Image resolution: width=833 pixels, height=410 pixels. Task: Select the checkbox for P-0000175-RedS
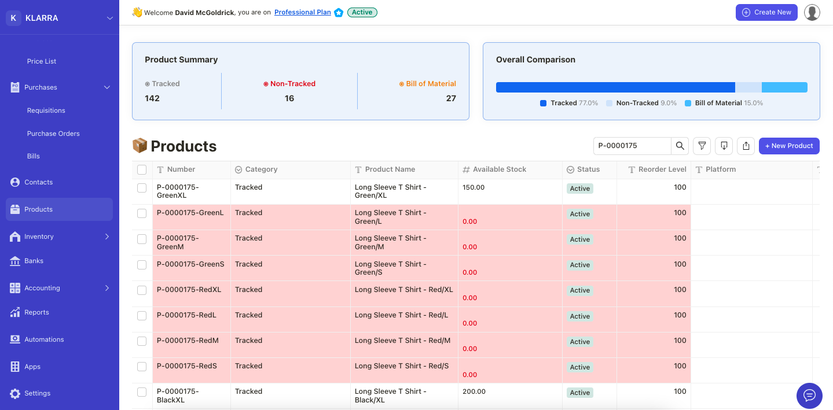pos(142,366)
